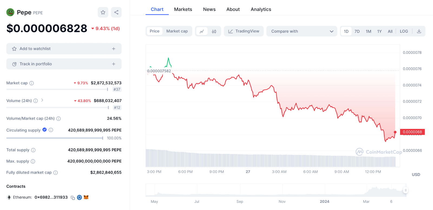Click the plus icon on Add to watchlist
Viewport: 433px width, 210px height.
coord(114,49)
